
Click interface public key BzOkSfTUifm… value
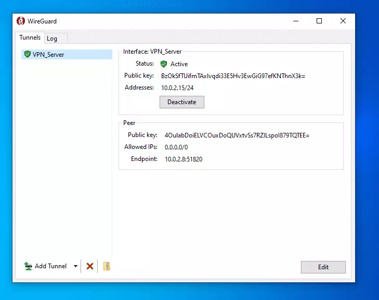tap(233, 76)
